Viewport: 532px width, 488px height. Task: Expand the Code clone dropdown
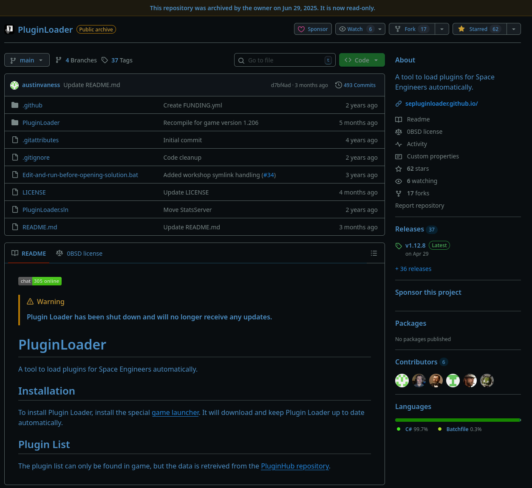[362, 60]
